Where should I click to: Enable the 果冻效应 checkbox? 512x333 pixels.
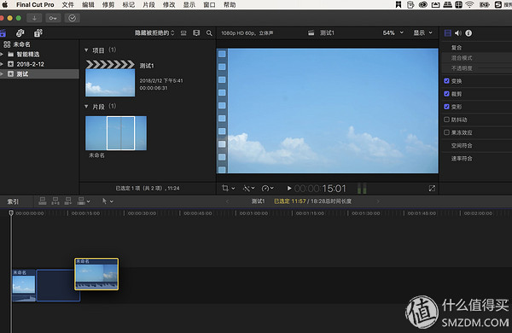point(446,132)
